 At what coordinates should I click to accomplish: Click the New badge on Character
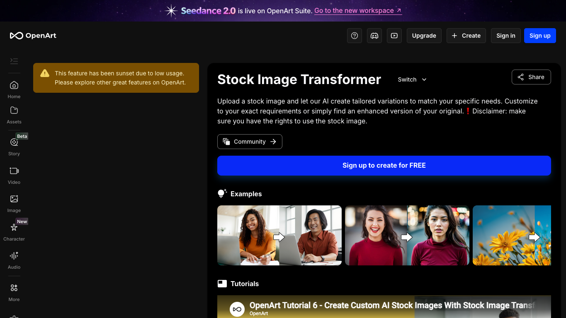(x=22, y=222)
